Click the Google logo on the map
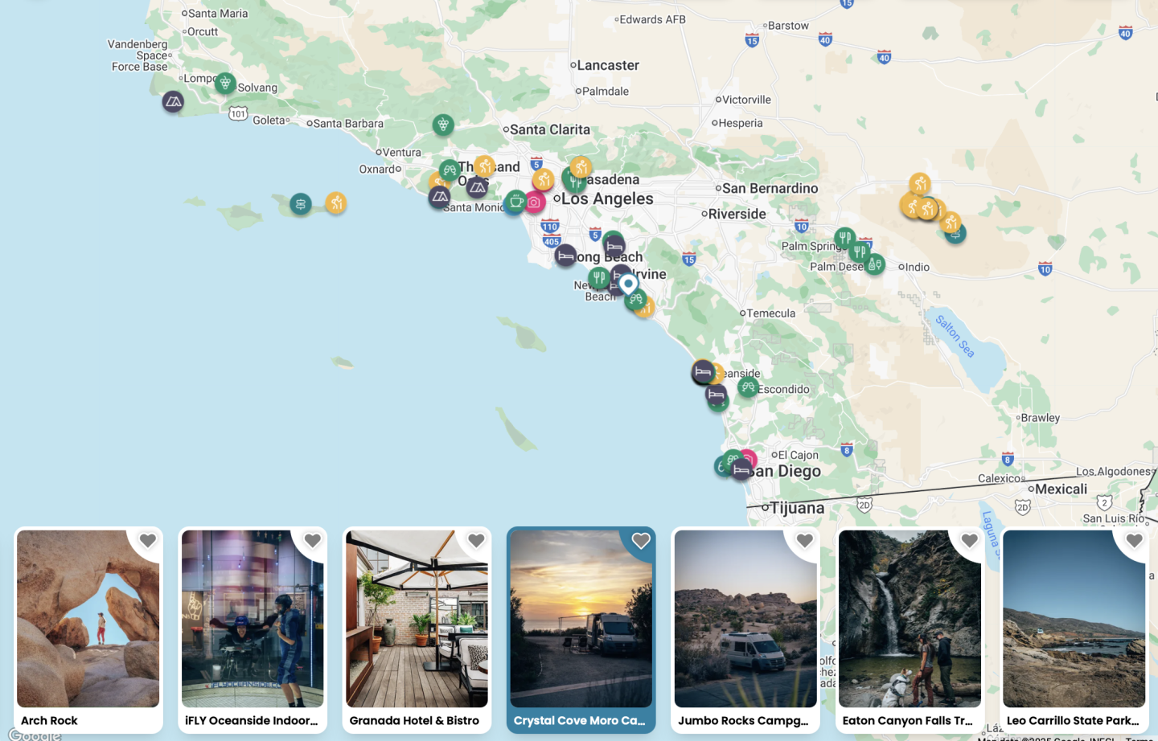The image size is (1158, 741). pos(34,735)
